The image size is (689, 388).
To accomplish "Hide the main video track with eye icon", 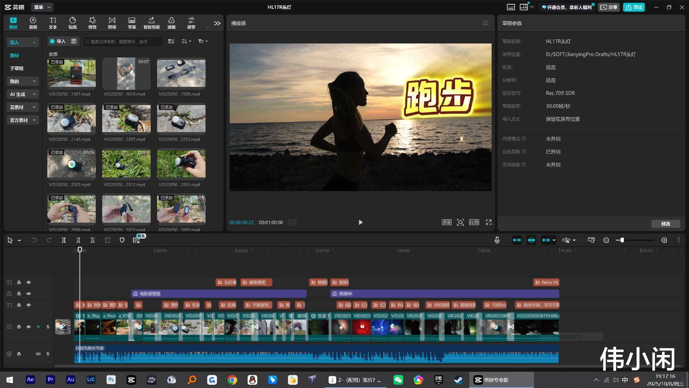I will pos(29,327).
